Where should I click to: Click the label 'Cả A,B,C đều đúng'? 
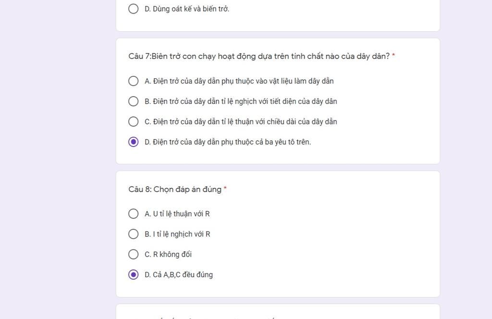tap(183, 275)
